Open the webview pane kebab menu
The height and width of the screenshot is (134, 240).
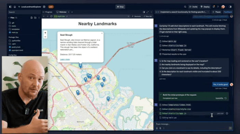151,12
